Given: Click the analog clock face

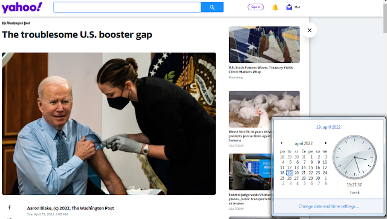Looking at the screenshot, I should tap(354, 157).
